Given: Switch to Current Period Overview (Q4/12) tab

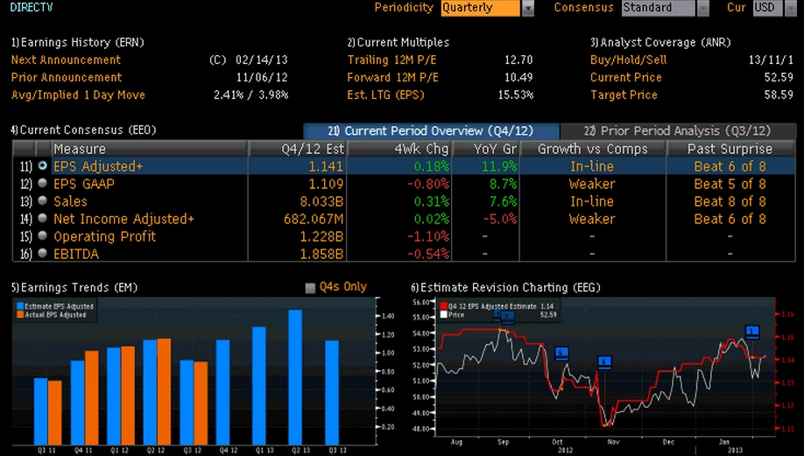Looking at the screenshot, I should click(x=431, y=130).
